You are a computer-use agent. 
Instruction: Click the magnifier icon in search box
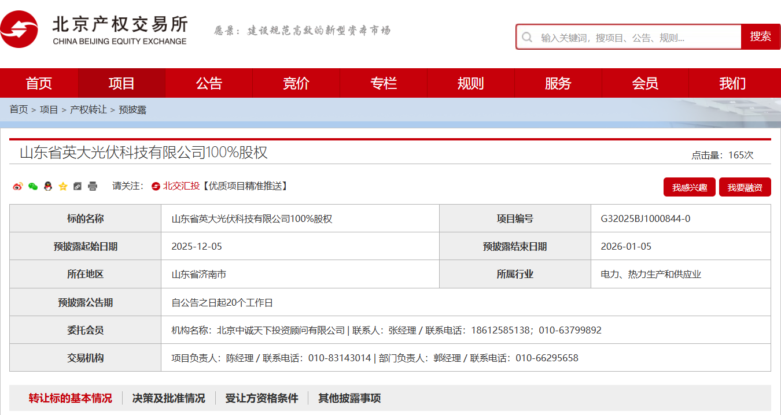pyautogui.click(x=527, y=37)
